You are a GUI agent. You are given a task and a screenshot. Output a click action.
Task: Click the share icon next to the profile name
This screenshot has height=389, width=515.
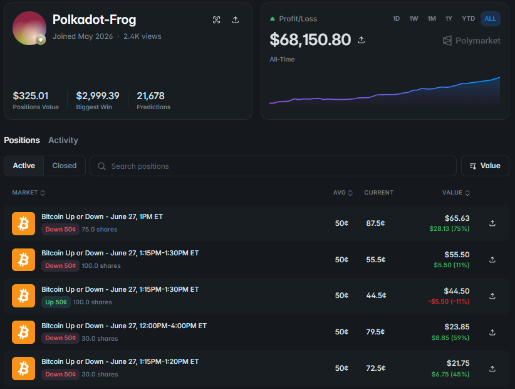click(x=235, y=19)
